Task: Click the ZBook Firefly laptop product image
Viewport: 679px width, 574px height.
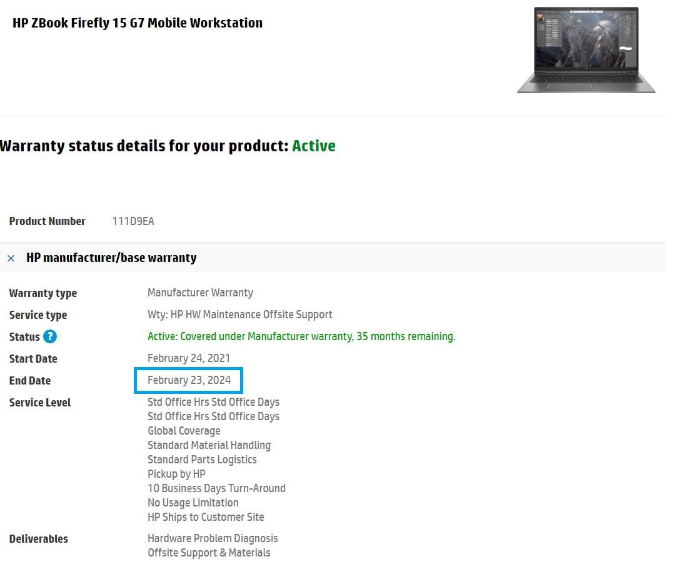Action: [586, 49]
